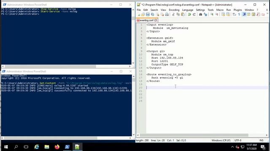Print the current document
Image resolution: width=270 pixels, height=151 pixels.
(167, 15)
